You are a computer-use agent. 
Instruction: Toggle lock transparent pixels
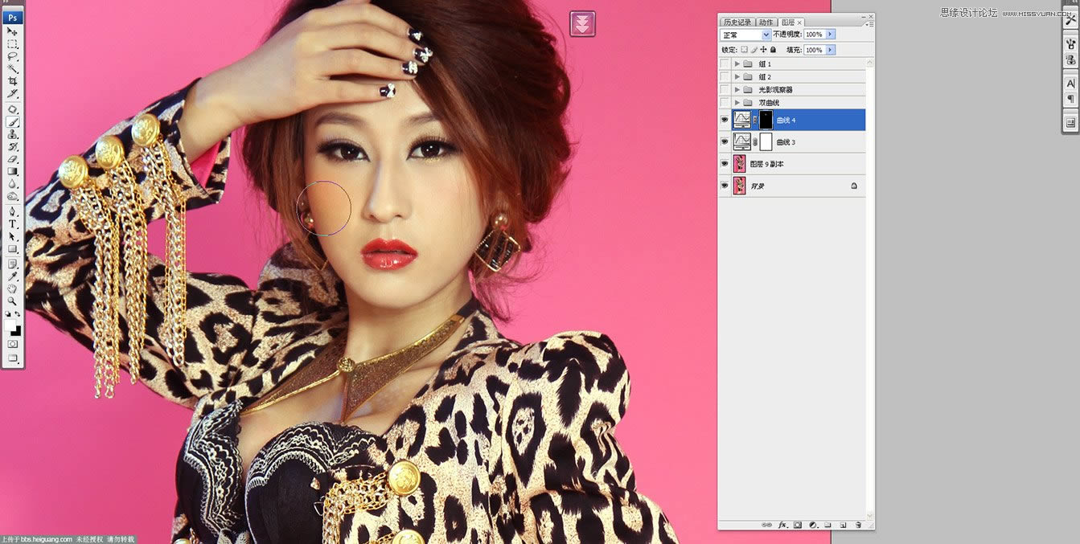744,50
